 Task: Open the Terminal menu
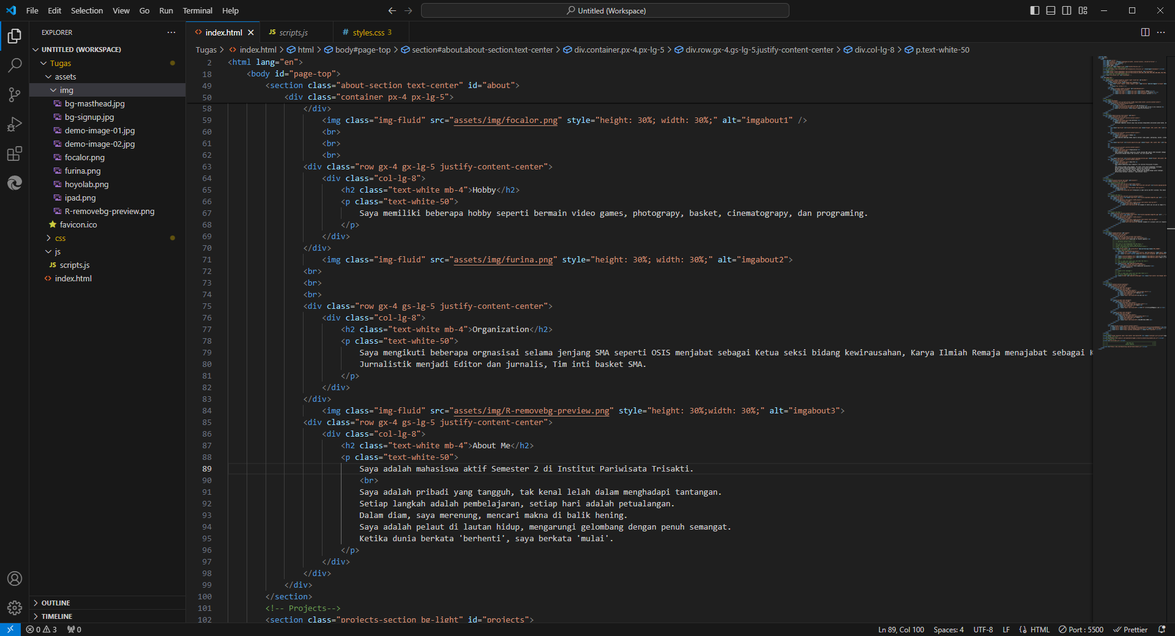point(197,10)
